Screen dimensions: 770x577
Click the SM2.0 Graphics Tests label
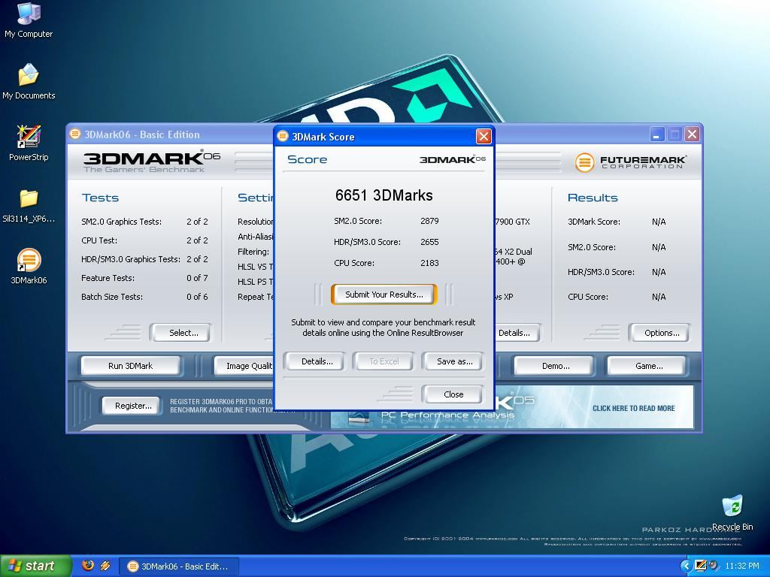click(121, 222)
